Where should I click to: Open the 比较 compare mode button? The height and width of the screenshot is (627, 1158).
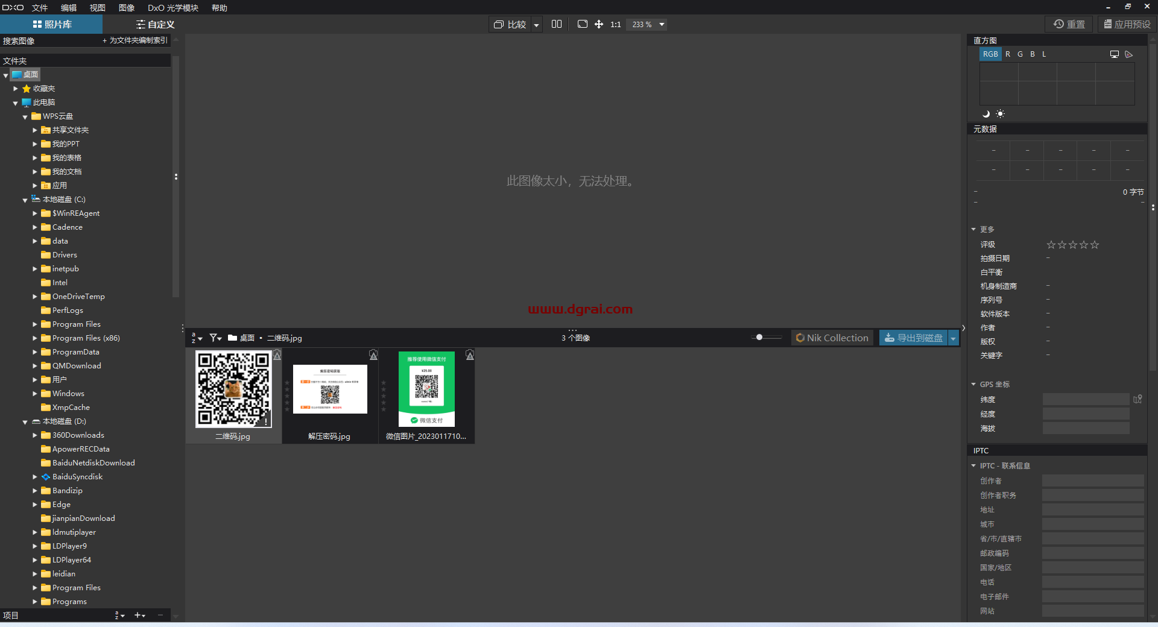click(x=510, y=25)
